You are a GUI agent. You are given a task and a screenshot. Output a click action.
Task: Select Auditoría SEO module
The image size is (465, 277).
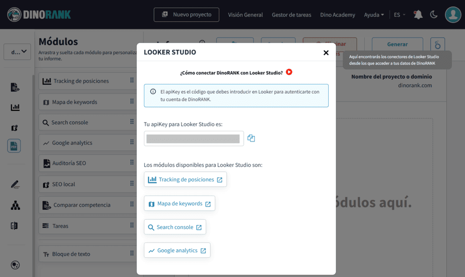tap(88, 163)
